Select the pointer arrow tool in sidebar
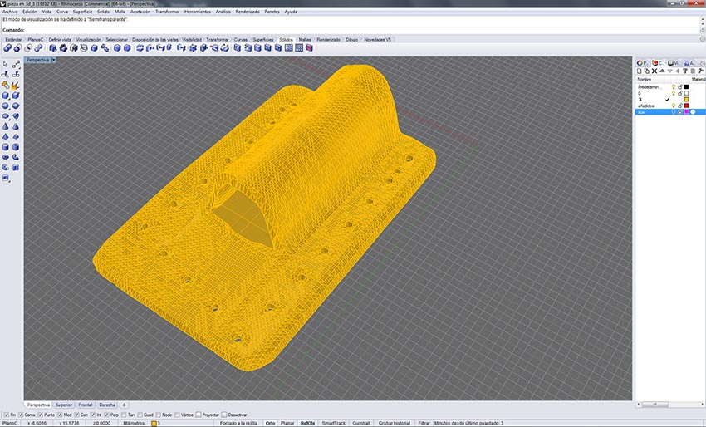The width and height of the screenshot is (706, 427). pyautogui.click(x=6, y=65)
